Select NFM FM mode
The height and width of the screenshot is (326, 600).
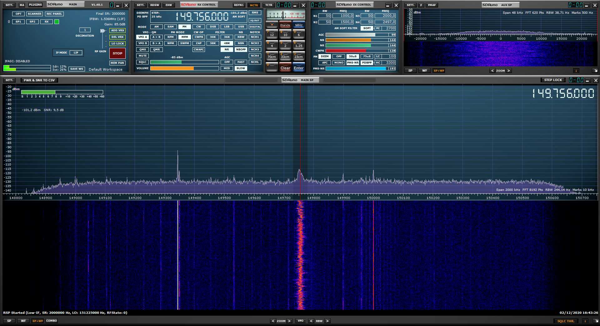(170, 37)
